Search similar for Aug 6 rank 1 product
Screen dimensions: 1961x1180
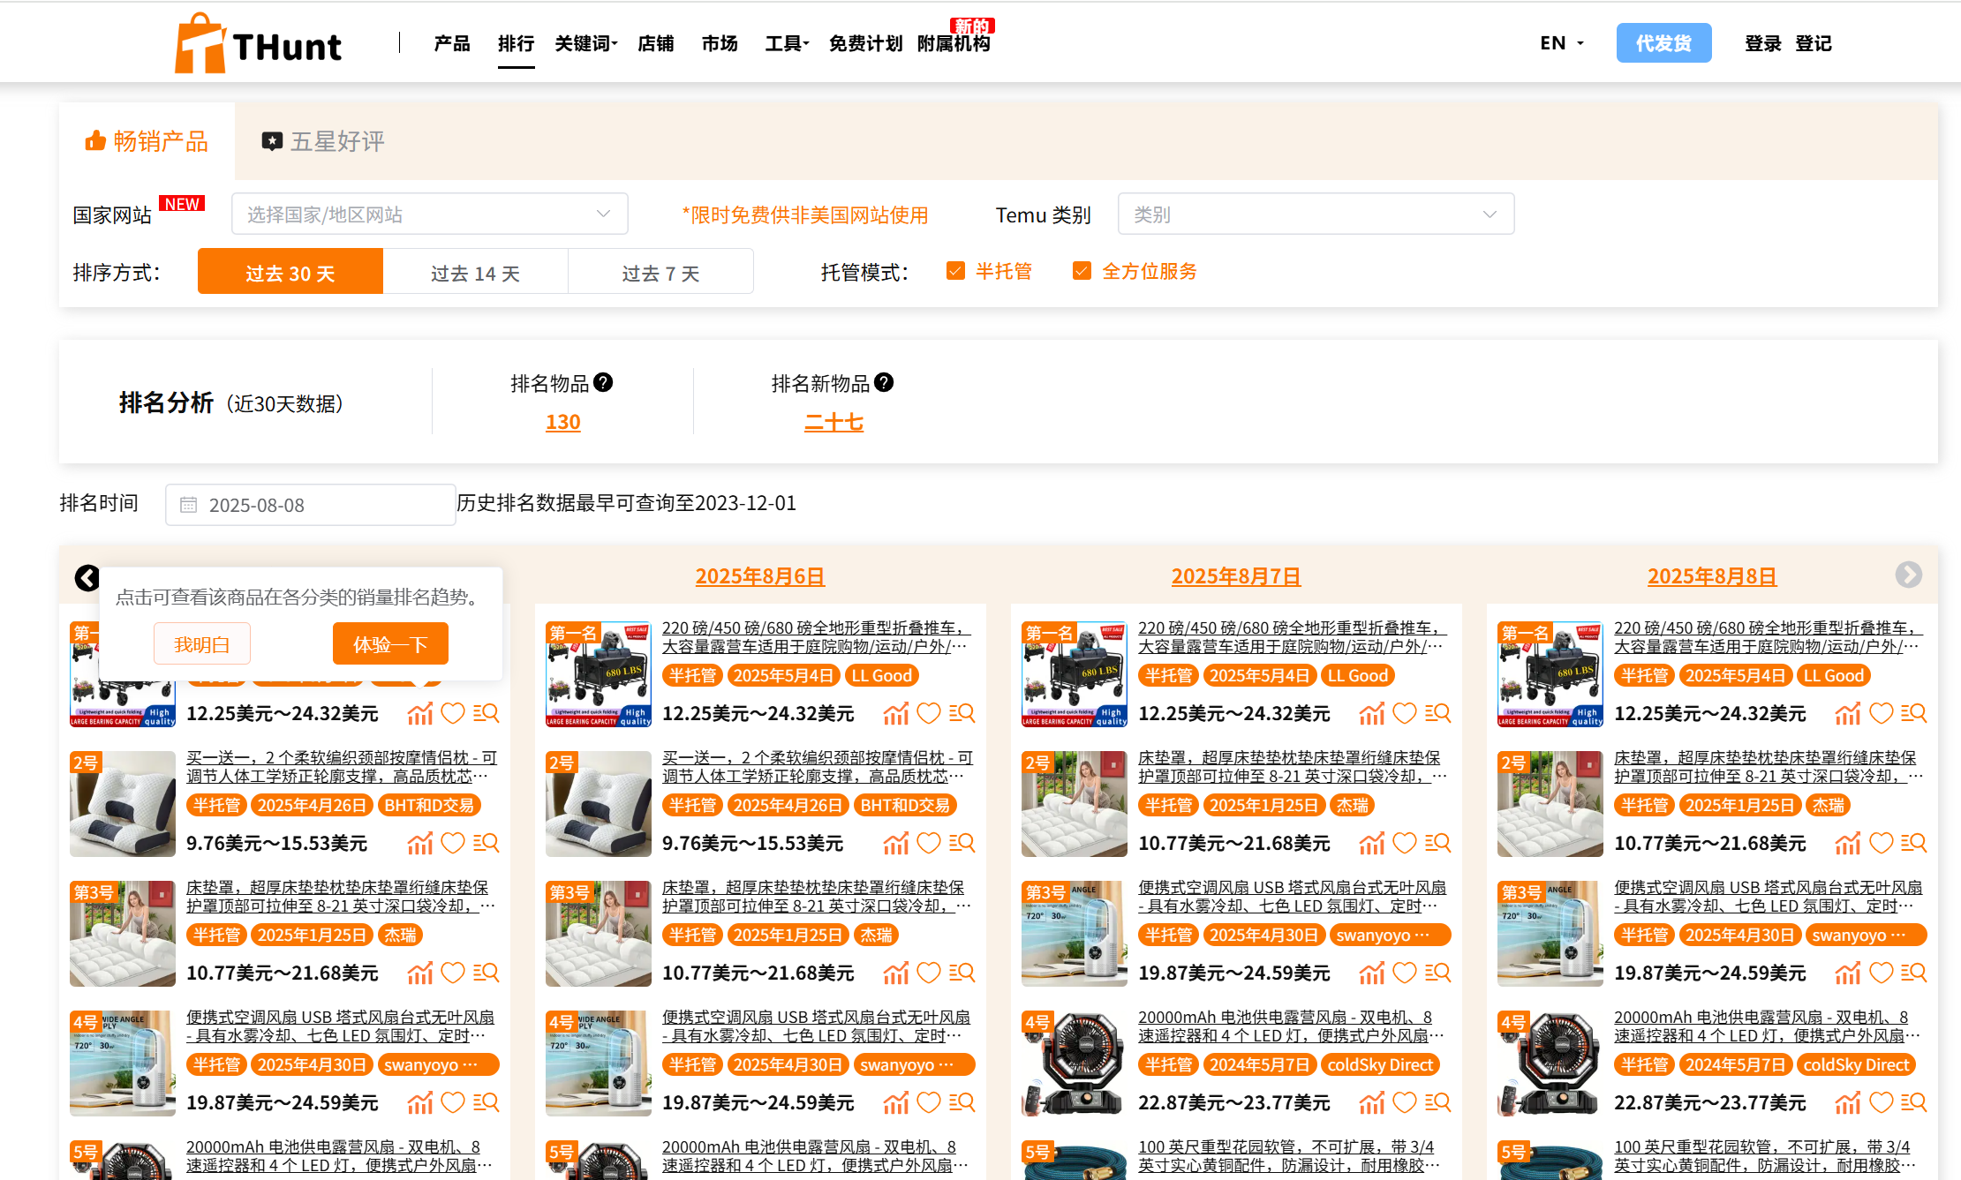[962, 713]
